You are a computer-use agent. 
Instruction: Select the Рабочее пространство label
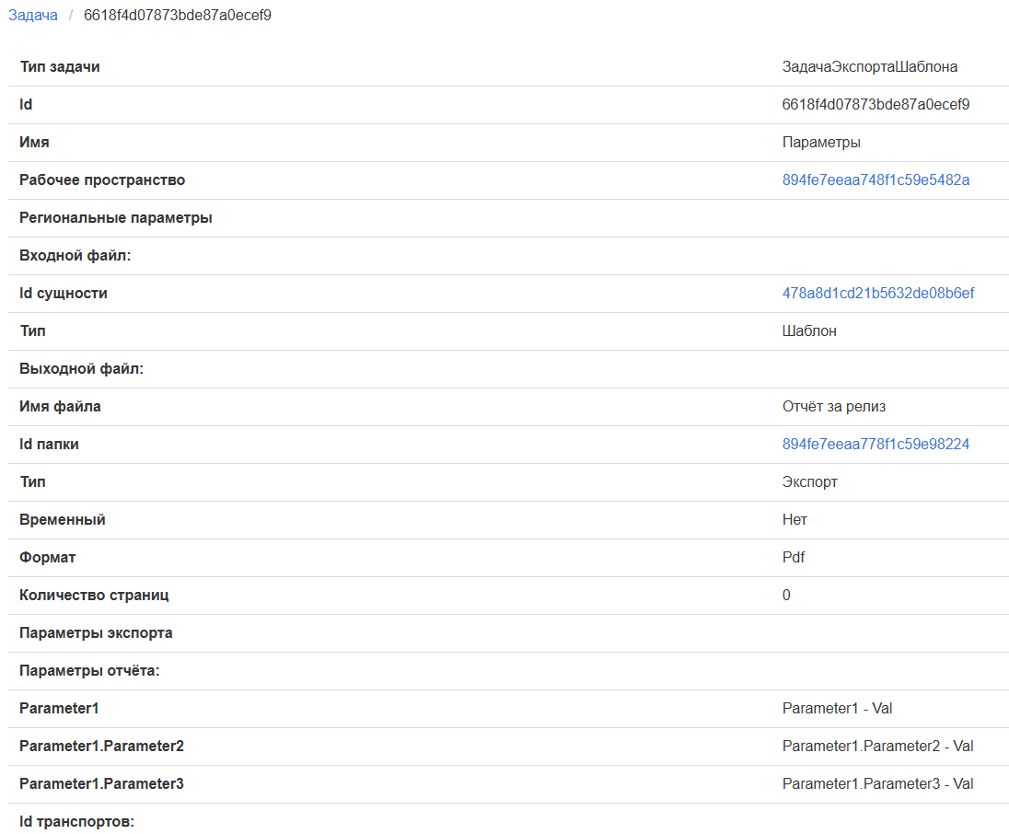click(x=102, y=180)
